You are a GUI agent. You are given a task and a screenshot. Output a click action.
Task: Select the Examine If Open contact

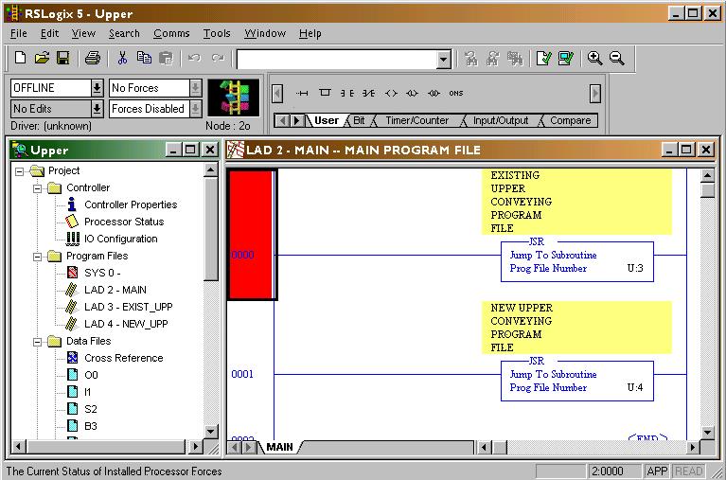pyautogui.click(x=368, y=93)
